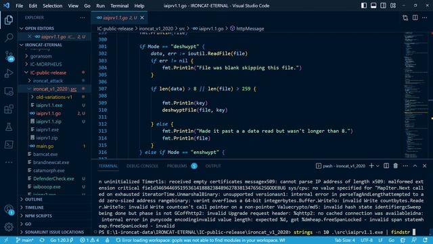Expand the NPM Scripts section
Screen dimensions: 433x244
coord(38,216)
